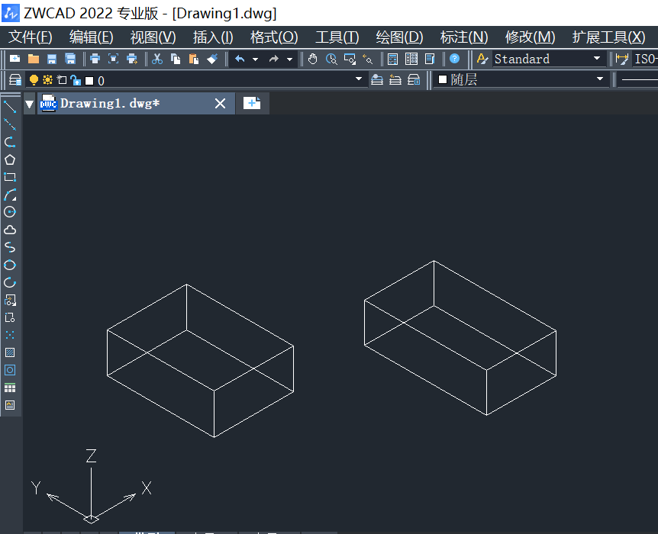Activate the Pan hand tool
This screenshot has height=534, width=658.
pos(313,59)
